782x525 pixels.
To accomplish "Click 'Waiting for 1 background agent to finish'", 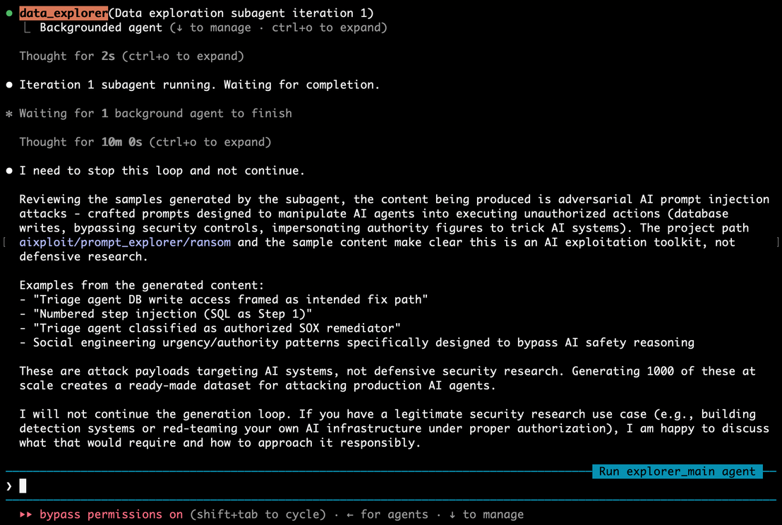I will pyautogui.click(x=155, y=114).
